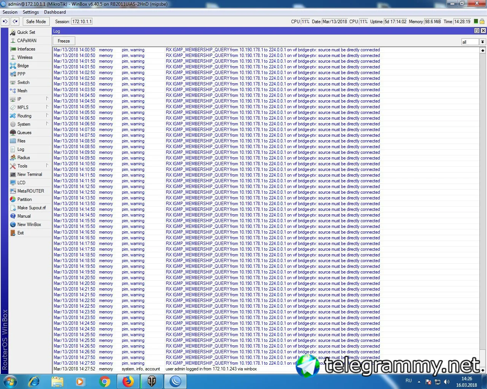
Task: Expand the Routing submenu arrow
Action: tap(47, 115)
